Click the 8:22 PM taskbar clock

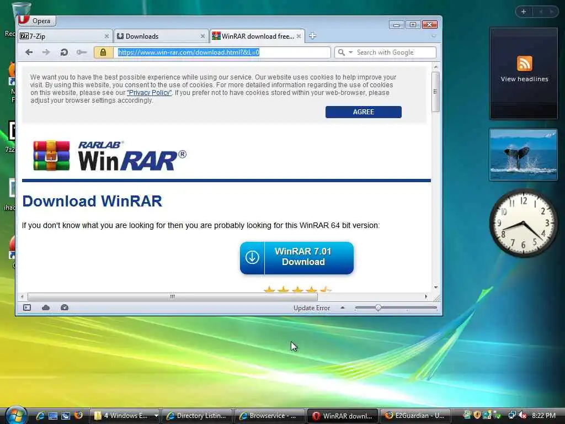(x=543, y=416)
